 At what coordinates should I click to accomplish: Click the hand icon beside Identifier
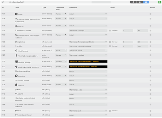[16, 85]
